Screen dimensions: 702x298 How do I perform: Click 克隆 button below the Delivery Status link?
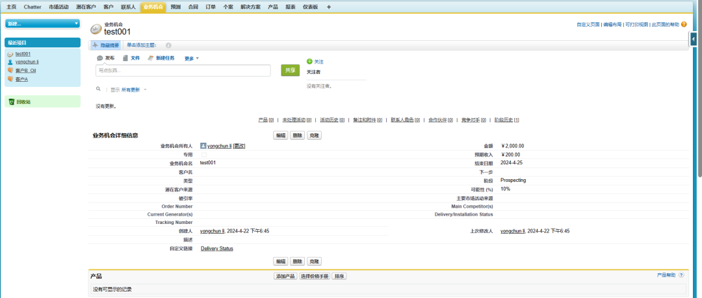(x=315, y=261)
